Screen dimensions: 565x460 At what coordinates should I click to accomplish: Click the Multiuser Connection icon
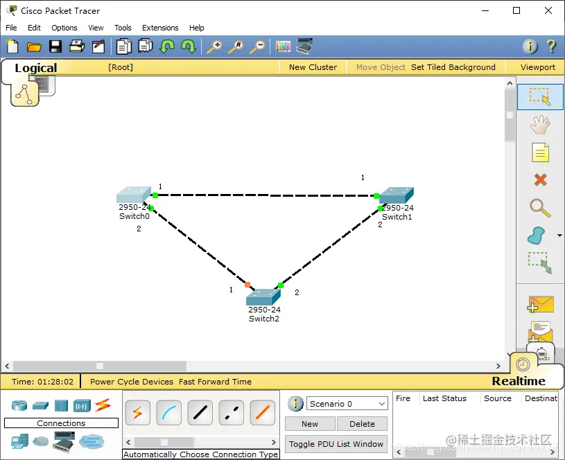coord(92,441)
